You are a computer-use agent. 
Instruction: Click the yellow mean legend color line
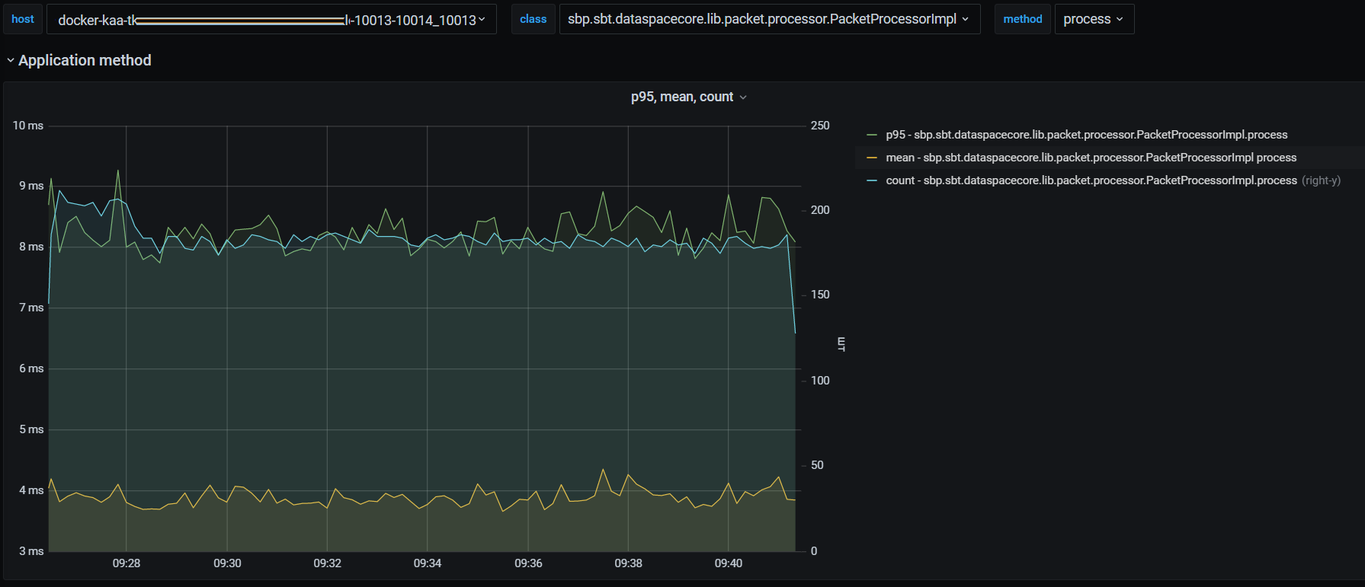coord(872,158)
